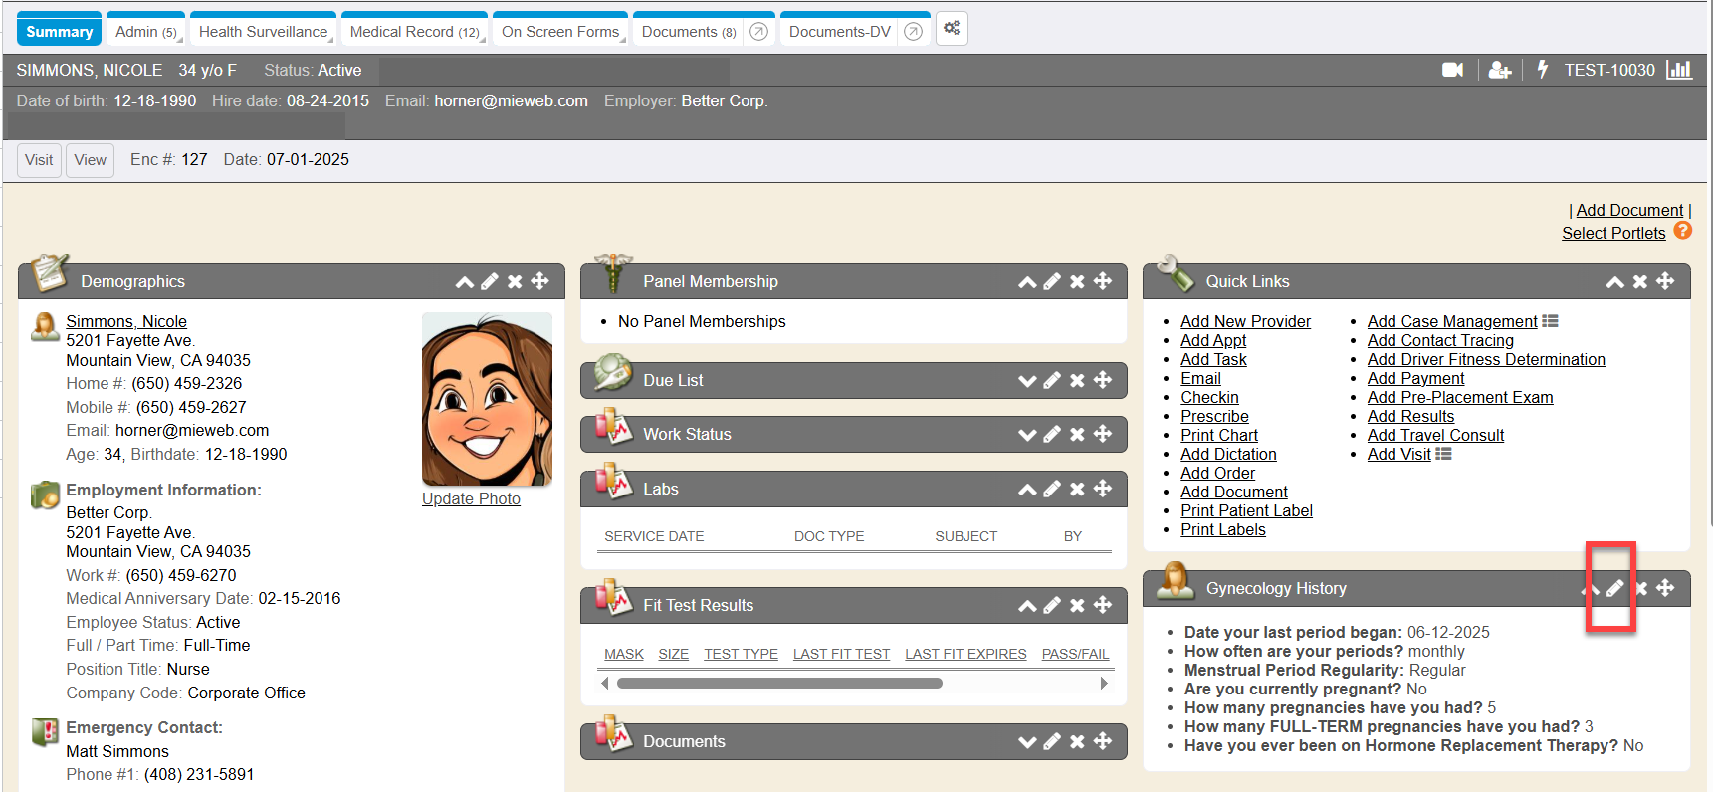The height and width of the screenshot is (792, 1713).
Task: Click the Visit button
Action: (39, 160)
